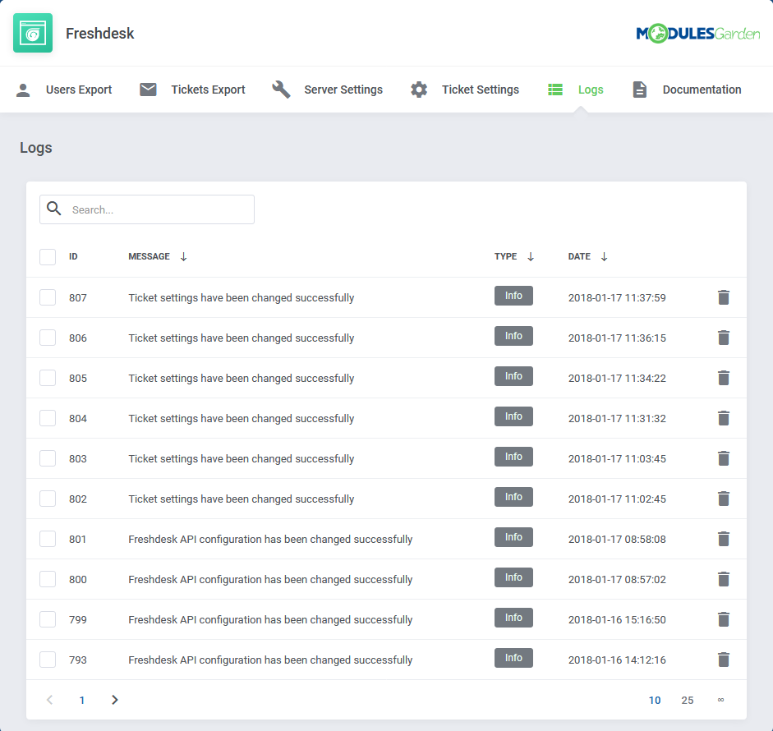Select the checkbox for log 799
Viewport: 773px width, 731px height.
48,619
